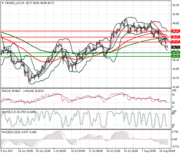
Task: Select the 45.10 price scale value
Action: 176,60
